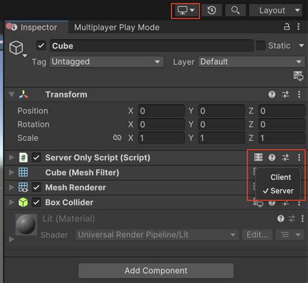Open Server Only Script presets icon
308x283 pixels.
[x=285, y=157]
